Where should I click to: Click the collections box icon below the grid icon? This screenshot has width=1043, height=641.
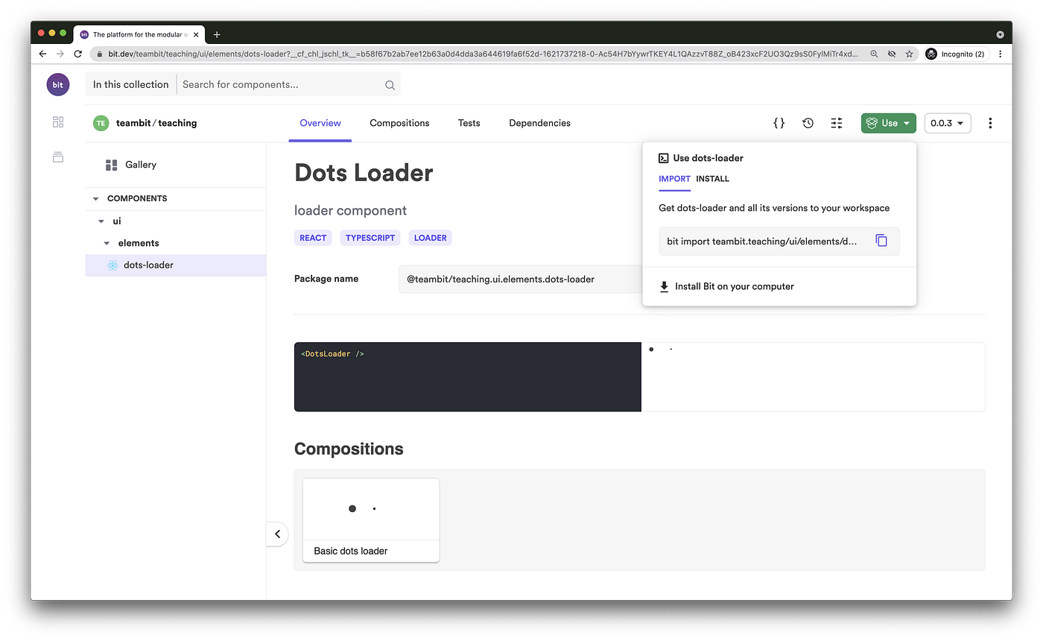click(x=57, y=157)
